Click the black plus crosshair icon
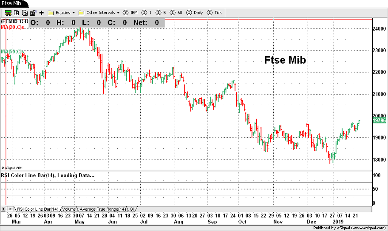Viewport: 388px width, 231px height. pyautogui.click(x=42, y=13)
